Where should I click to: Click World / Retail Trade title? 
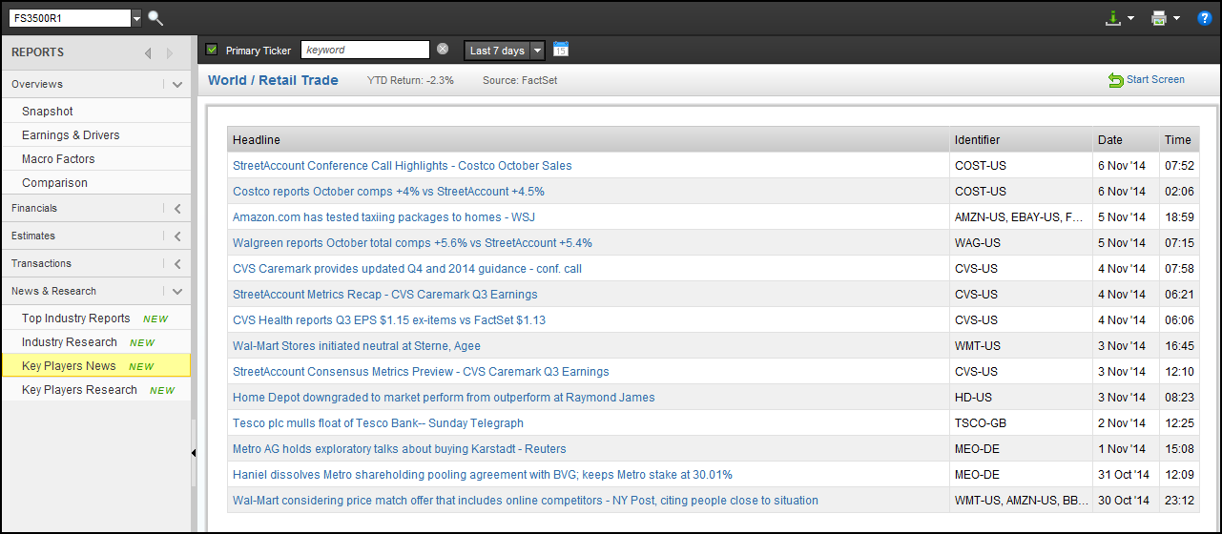click(x=273, y=80)
